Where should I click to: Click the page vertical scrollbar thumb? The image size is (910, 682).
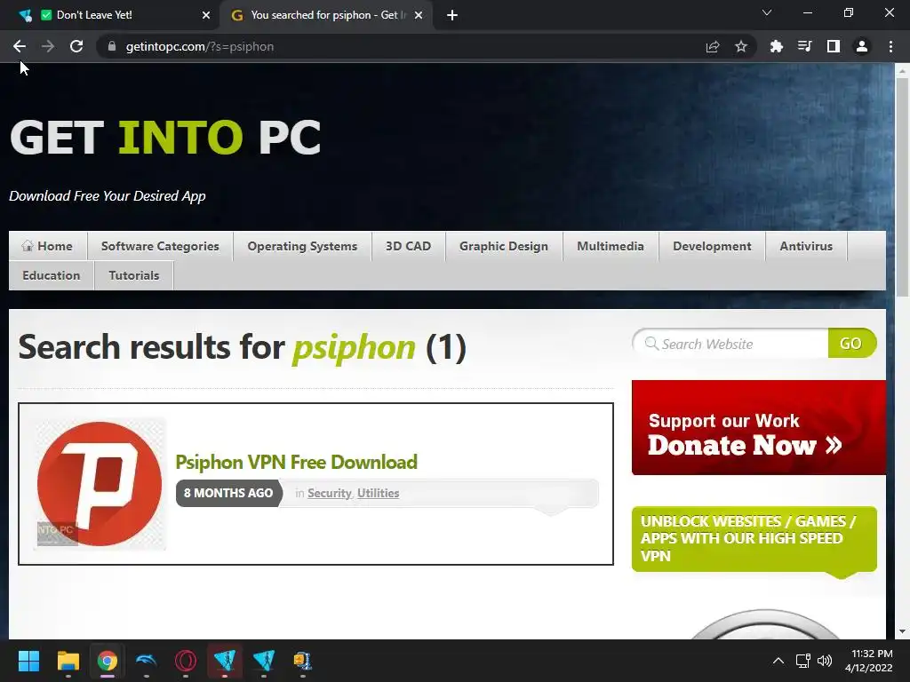pos(902,189)
